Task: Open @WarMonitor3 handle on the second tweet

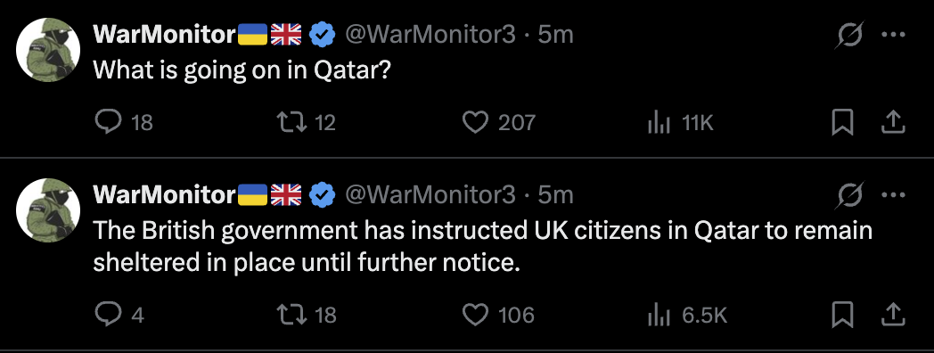Action: pos(430,194)
